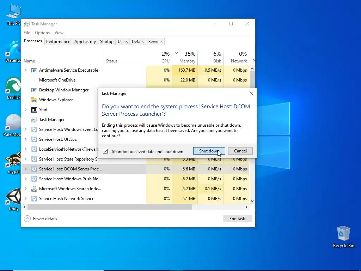Switch to the Details tab
This screenshot has width=361, height=271.
tap(138, 42)
